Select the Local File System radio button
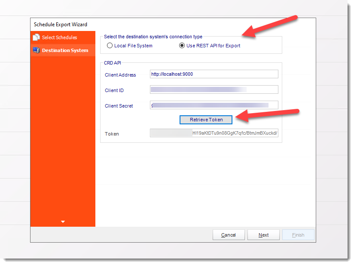This screenshot has width=354, height=265. [110, 46]
